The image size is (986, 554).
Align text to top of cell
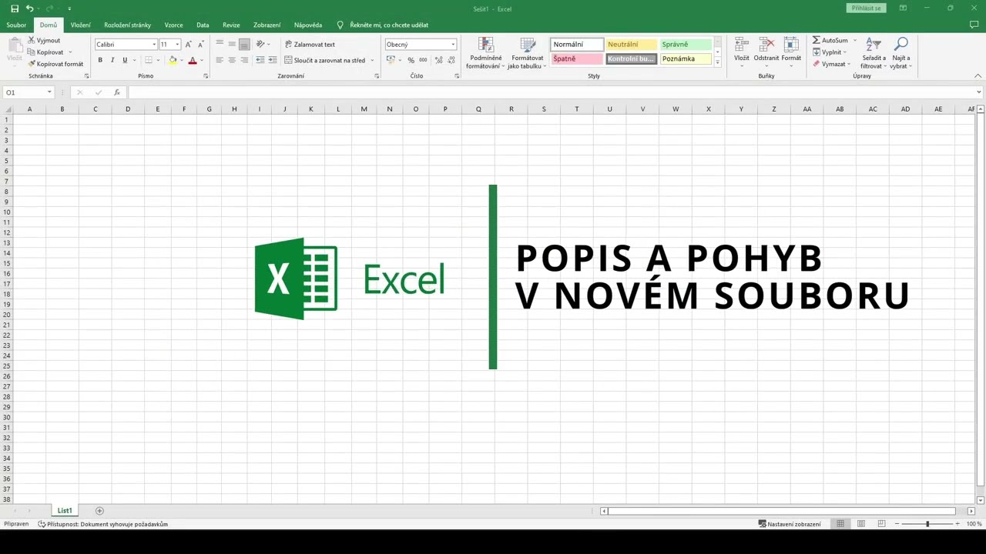coord(220,44)
